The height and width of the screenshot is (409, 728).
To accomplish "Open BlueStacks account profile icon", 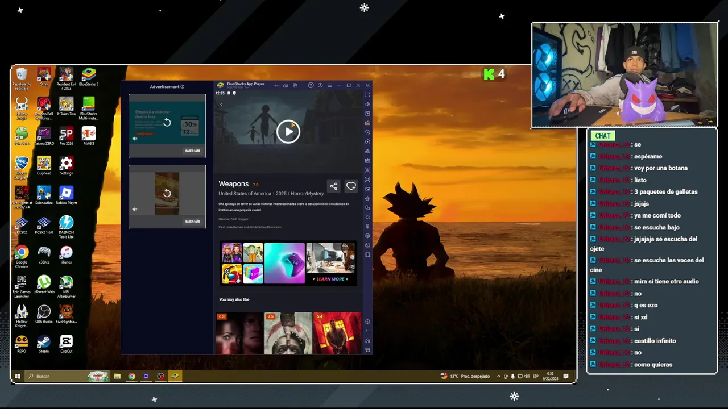I will pos(311,85).
